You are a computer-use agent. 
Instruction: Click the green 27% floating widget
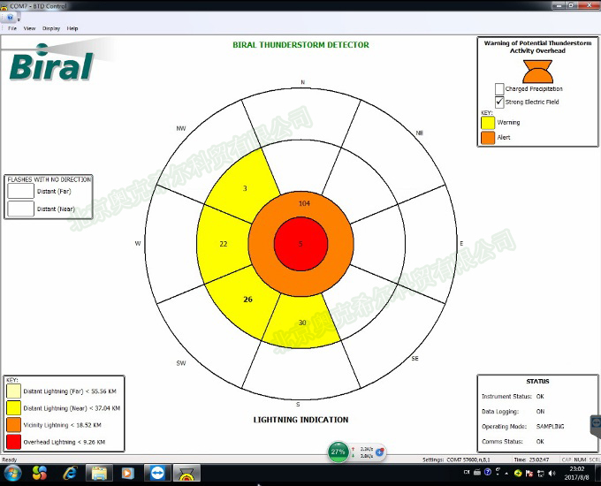[x=338, y=452]
